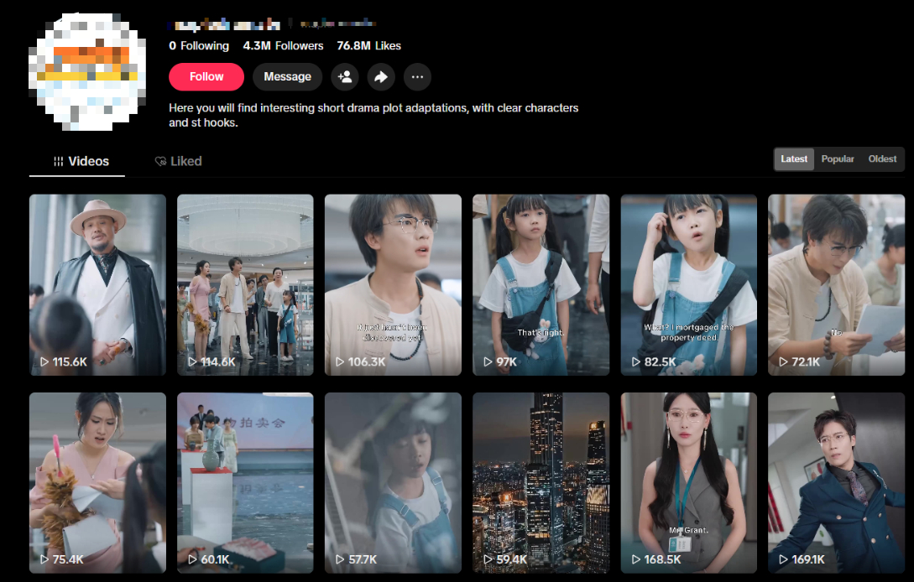This screenshot has height=582, width=914.
Task: Click the 76.8M Likes count
Action: tap(368, 46)
